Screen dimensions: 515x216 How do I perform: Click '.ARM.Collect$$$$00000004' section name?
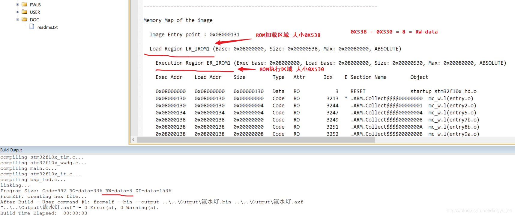pos(386,113)
